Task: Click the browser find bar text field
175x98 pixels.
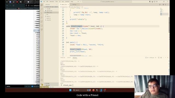Action: click(15, 86)
